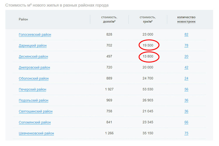Select the hryvnia value 19 500
The width and height of the screenshot is (219, 146).
[x=148, y=45]
